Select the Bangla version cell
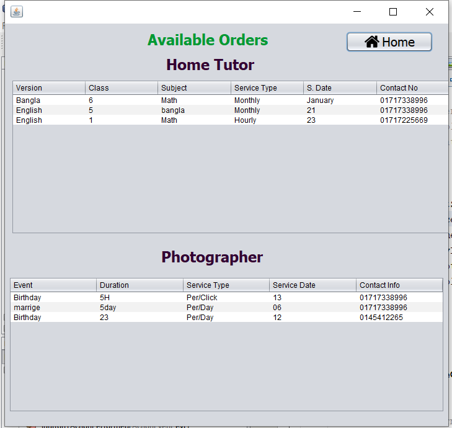The image size is (452, 428). tap(49, 100)
